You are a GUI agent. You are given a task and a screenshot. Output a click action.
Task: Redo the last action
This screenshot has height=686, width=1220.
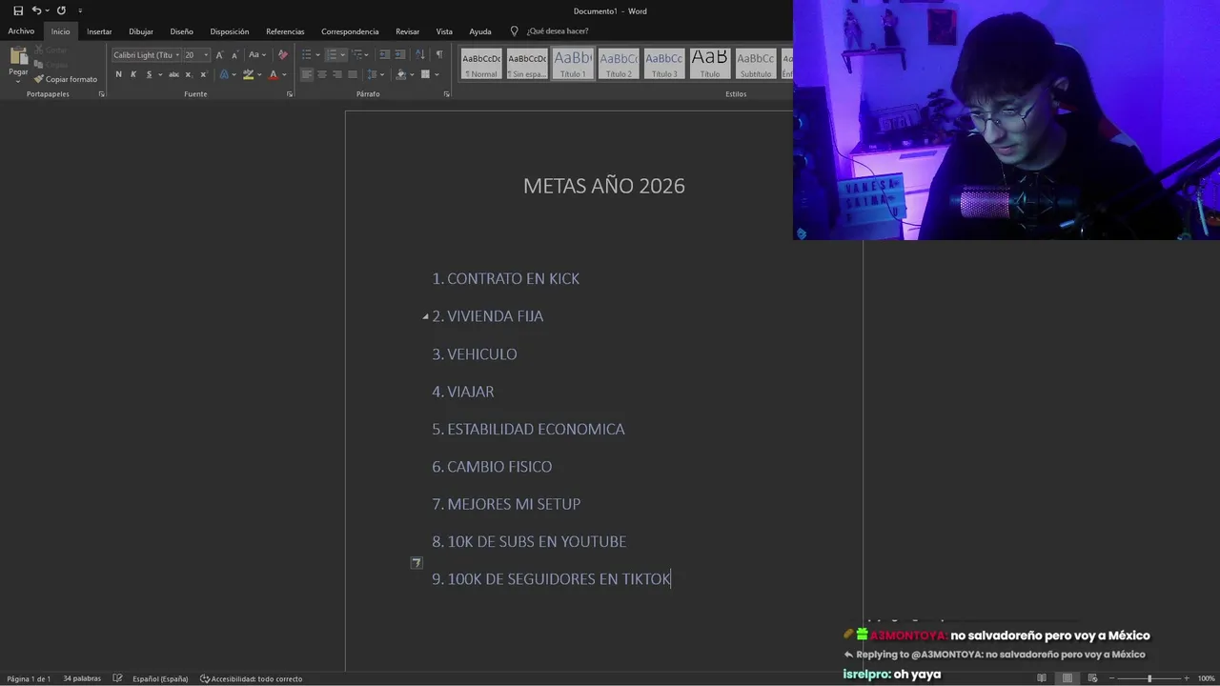point(61,10)
